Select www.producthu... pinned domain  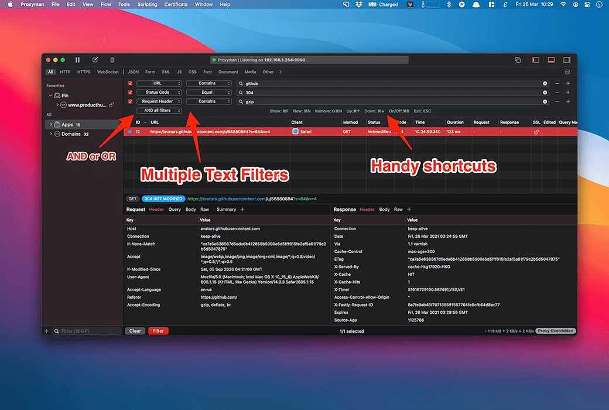(x=87, y=105)
